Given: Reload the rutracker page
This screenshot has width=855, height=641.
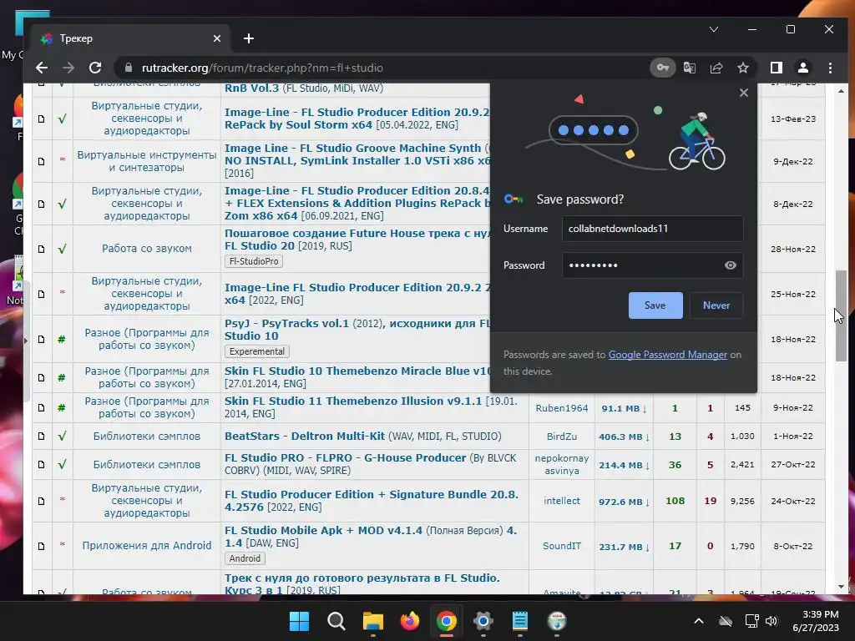Looking at the screenshot, I should click(95, 68).
